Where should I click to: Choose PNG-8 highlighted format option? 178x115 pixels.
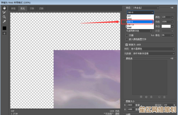140,22
